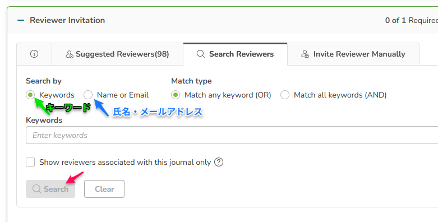Open help icon next to journal only option

pyautogui.click(x=219, y=162)
